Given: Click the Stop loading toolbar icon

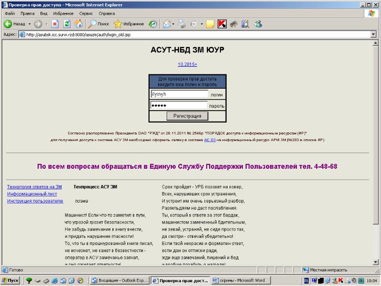Looking at the screenshot, I should pos(55,23).
